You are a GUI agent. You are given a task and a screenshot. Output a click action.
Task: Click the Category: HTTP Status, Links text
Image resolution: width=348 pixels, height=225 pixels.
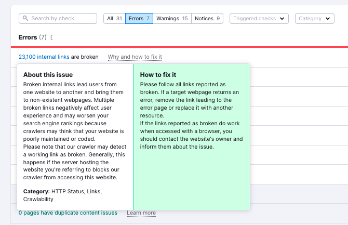62,192
